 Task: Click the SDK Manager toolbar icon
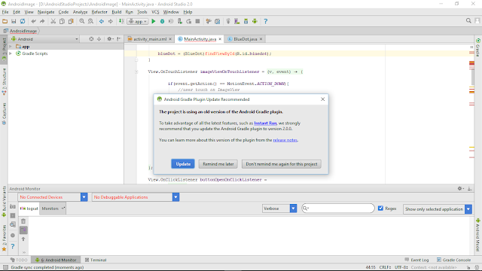[246, 21]
